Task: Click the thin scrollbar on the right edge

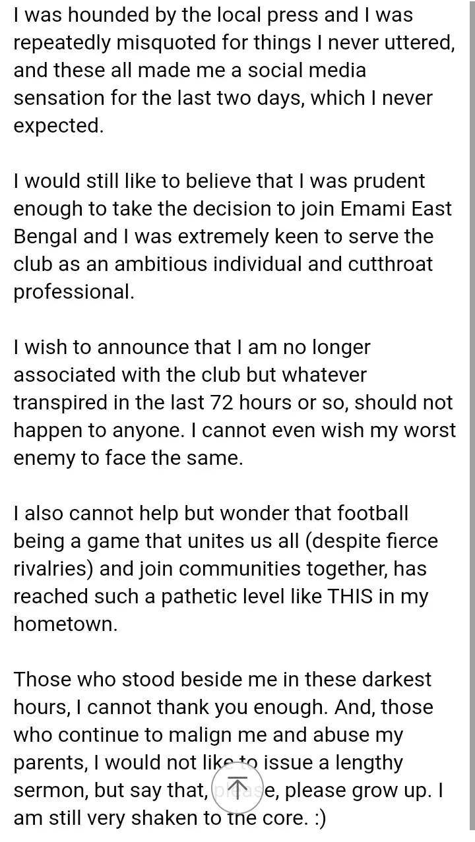Action: [471, 415]
